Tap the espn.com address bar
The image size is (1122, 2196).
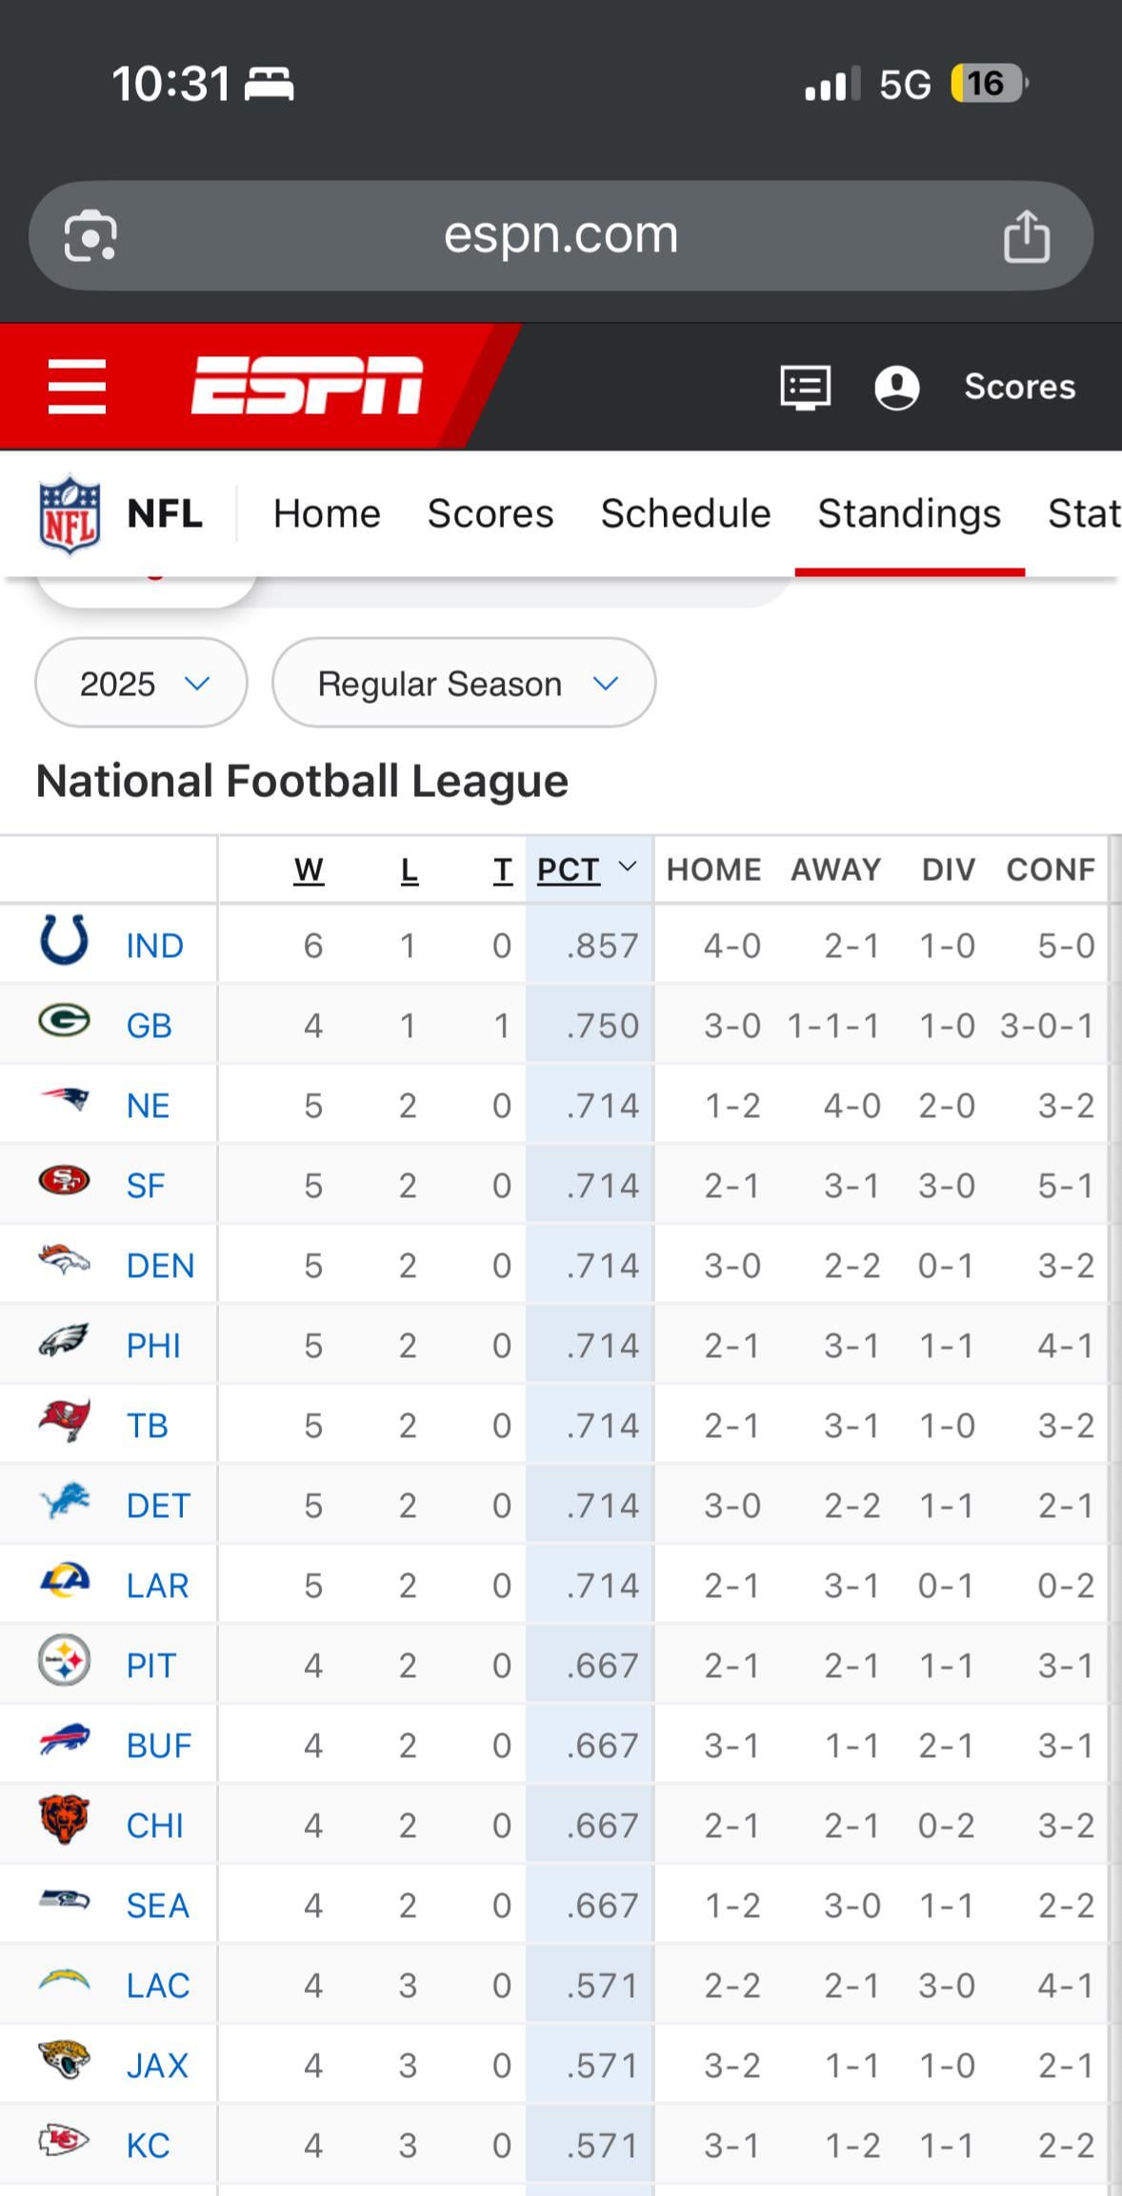[560, 235]
